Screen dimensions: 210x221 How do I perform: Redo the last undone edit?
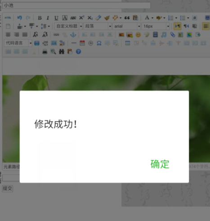[x=28, y=18]
